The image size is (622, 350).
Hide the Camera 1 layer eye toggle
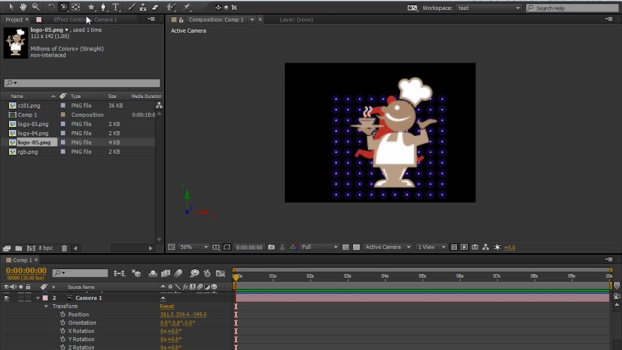click(x=6, y=298)
